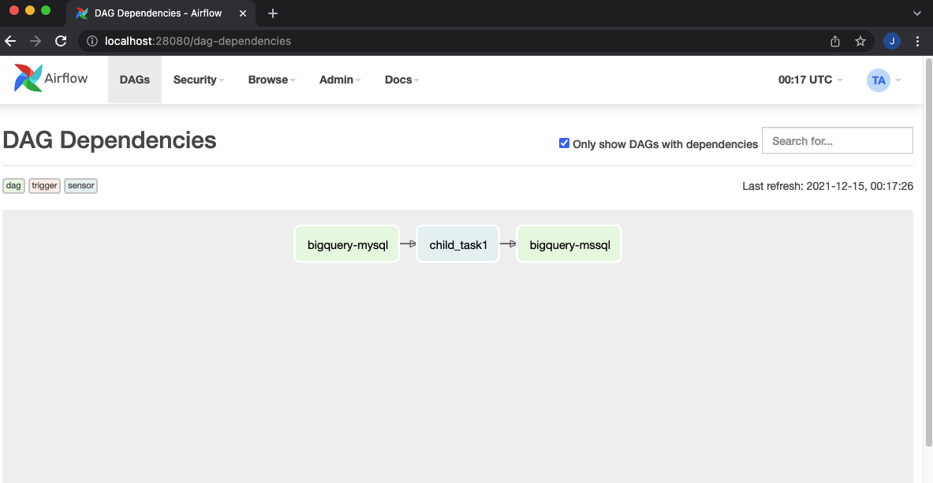Click the browser forward arrow
933x483 pixels.
35,41
